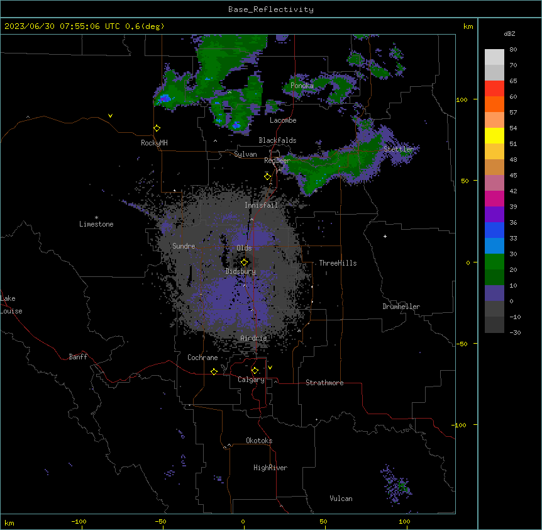The image size is (542, 530).
Task: Click the yellow diamond marker below RedDeer
Action: pos(267,177)
